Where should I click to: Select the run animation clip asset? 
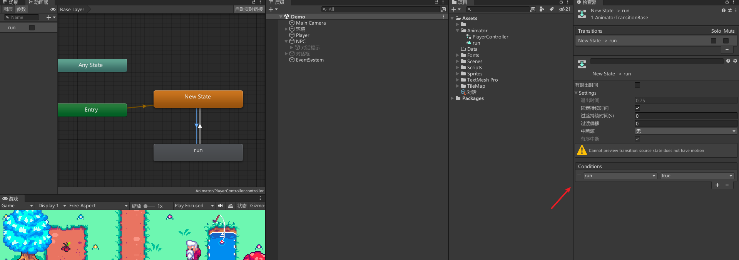point(473,43)
